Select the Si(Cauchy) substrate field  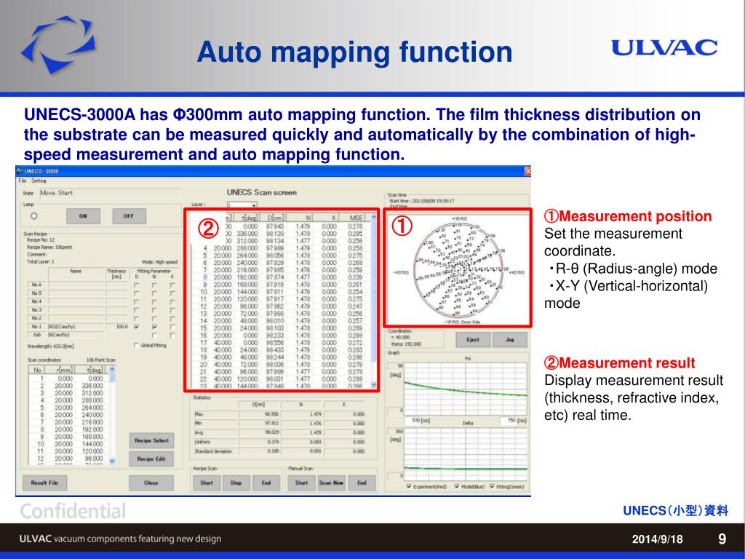[76, 335]
